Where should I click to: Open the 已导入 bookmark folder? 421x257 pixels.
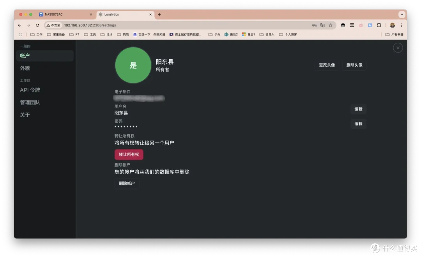pos(267,34)
